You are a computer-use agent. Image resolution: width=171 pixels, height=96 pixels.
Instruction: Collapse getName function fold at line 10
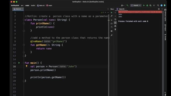(24, 45)
